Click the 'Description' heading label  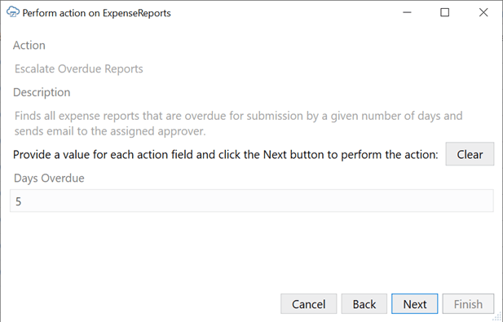click(42, 92)
